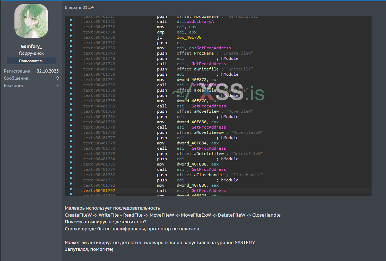This screenshot has height=261, width=386.
Task: Click the Сообщения count value 9
Action: pyautogui.click(x=57, y=78)
